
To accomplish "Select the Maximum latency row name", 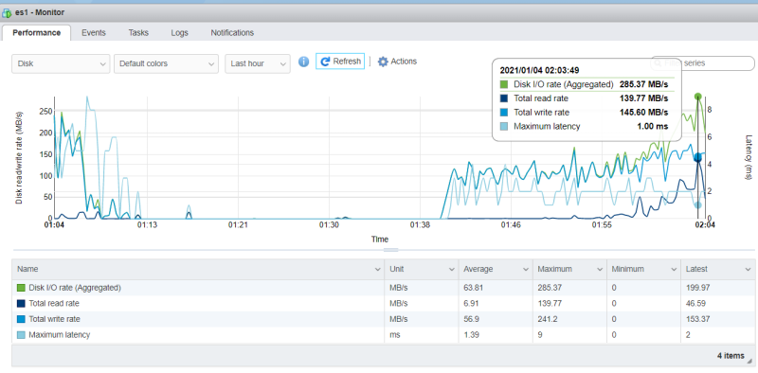I will click(59, 334).
